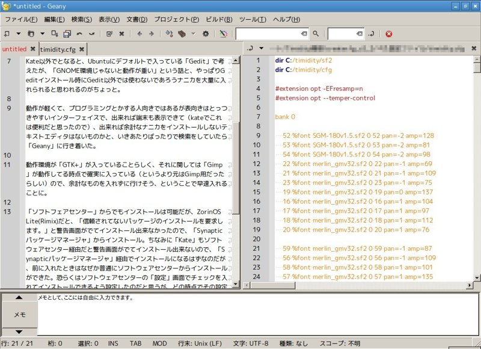Click the line containing 'amp=128'

point(358,135)
